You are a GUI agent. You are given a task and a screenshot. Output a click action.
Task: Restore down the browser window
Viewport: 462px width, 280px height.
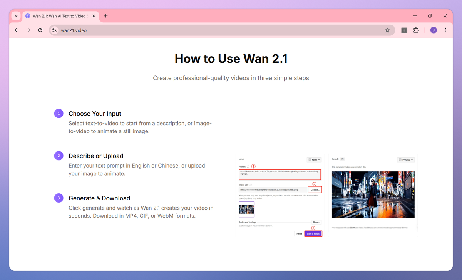pyautogui.click(x=430, y=16)
